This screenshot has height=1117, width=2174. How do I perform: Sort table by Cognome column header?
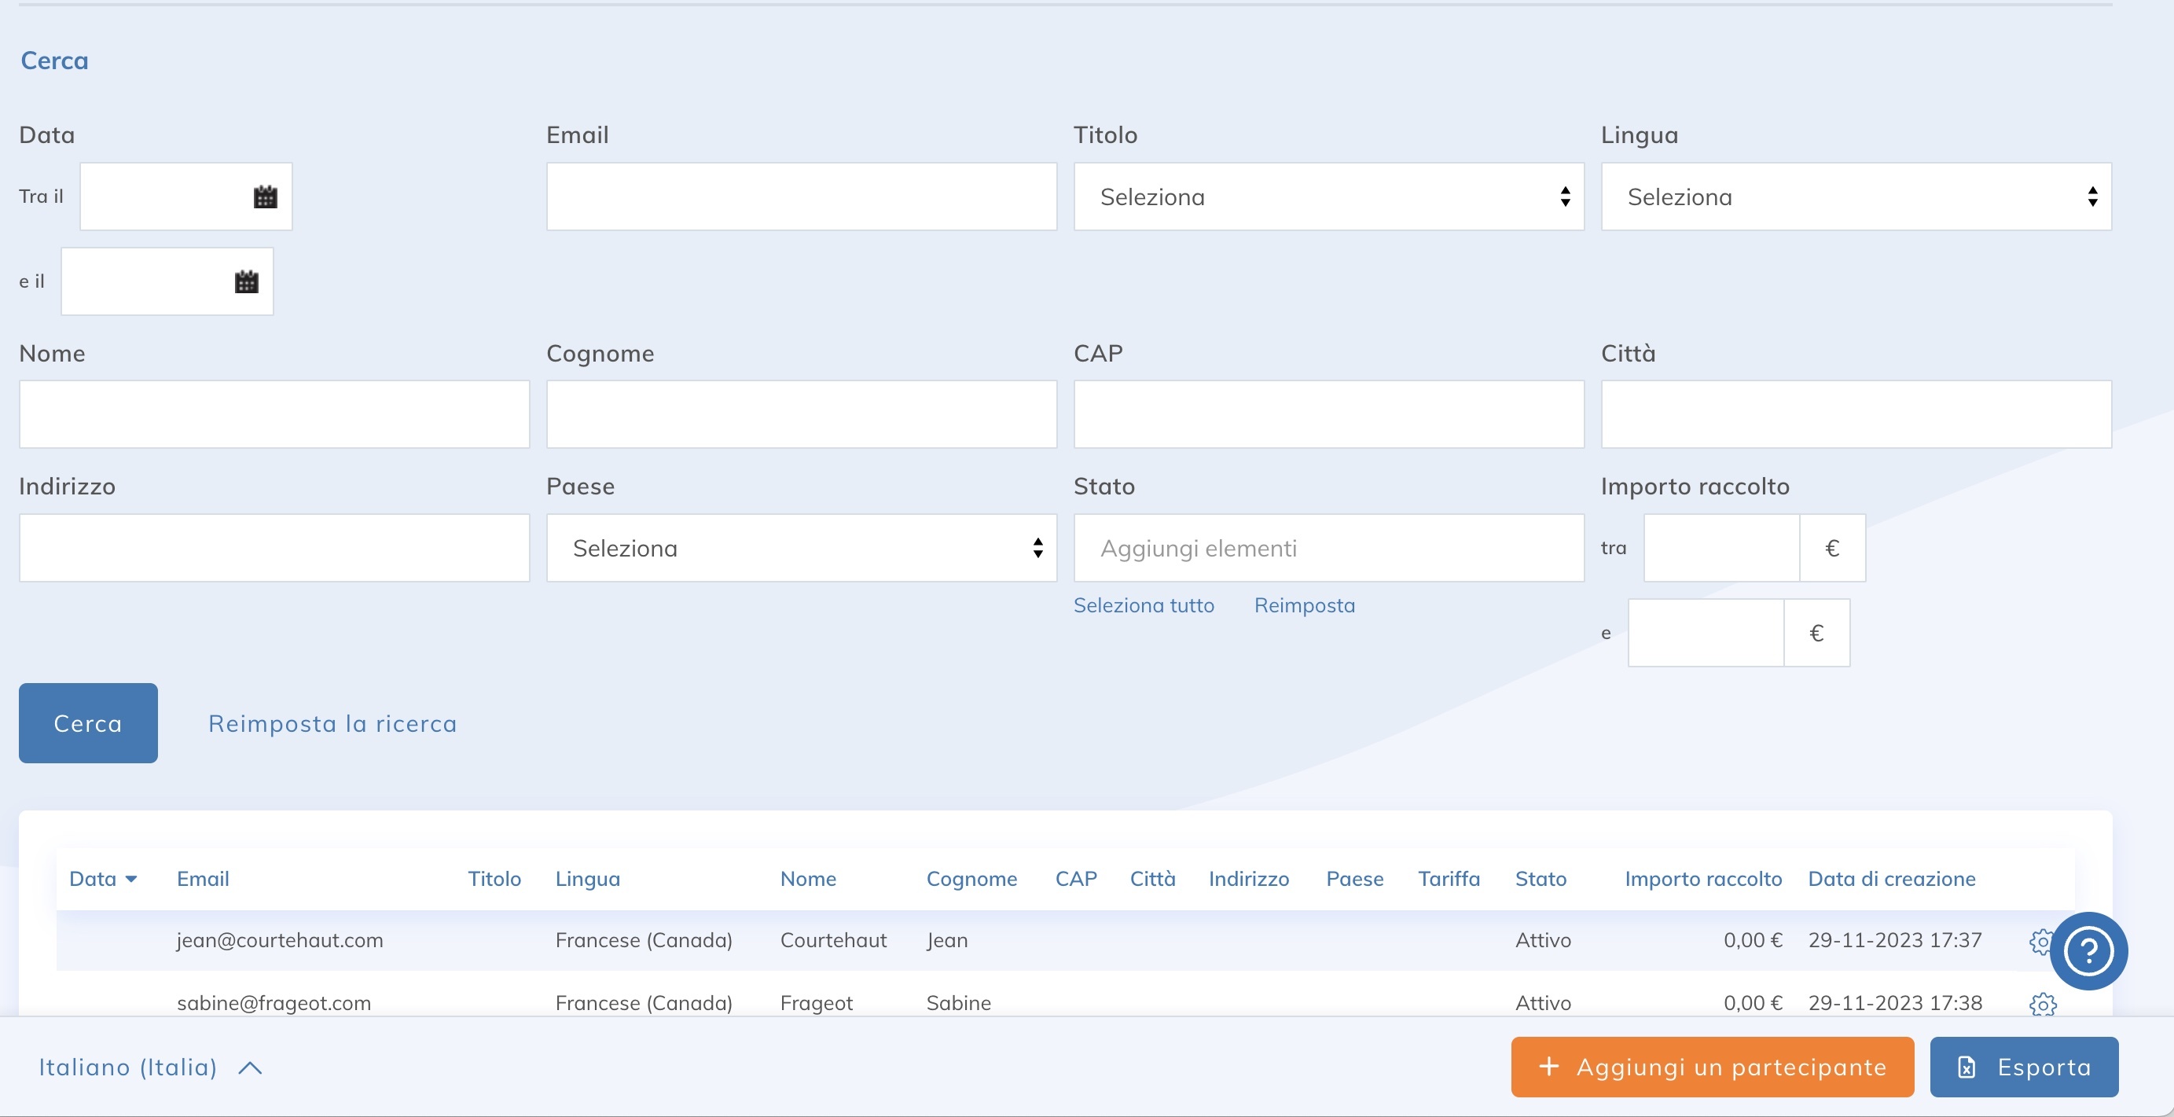click(971, 879)
